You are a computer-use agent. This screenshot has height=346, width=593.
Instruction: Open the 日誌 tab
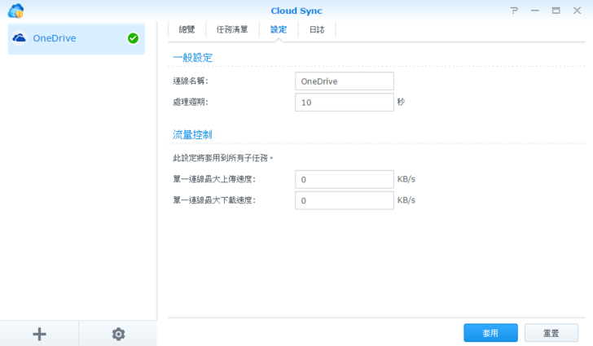tap(317, 29)
